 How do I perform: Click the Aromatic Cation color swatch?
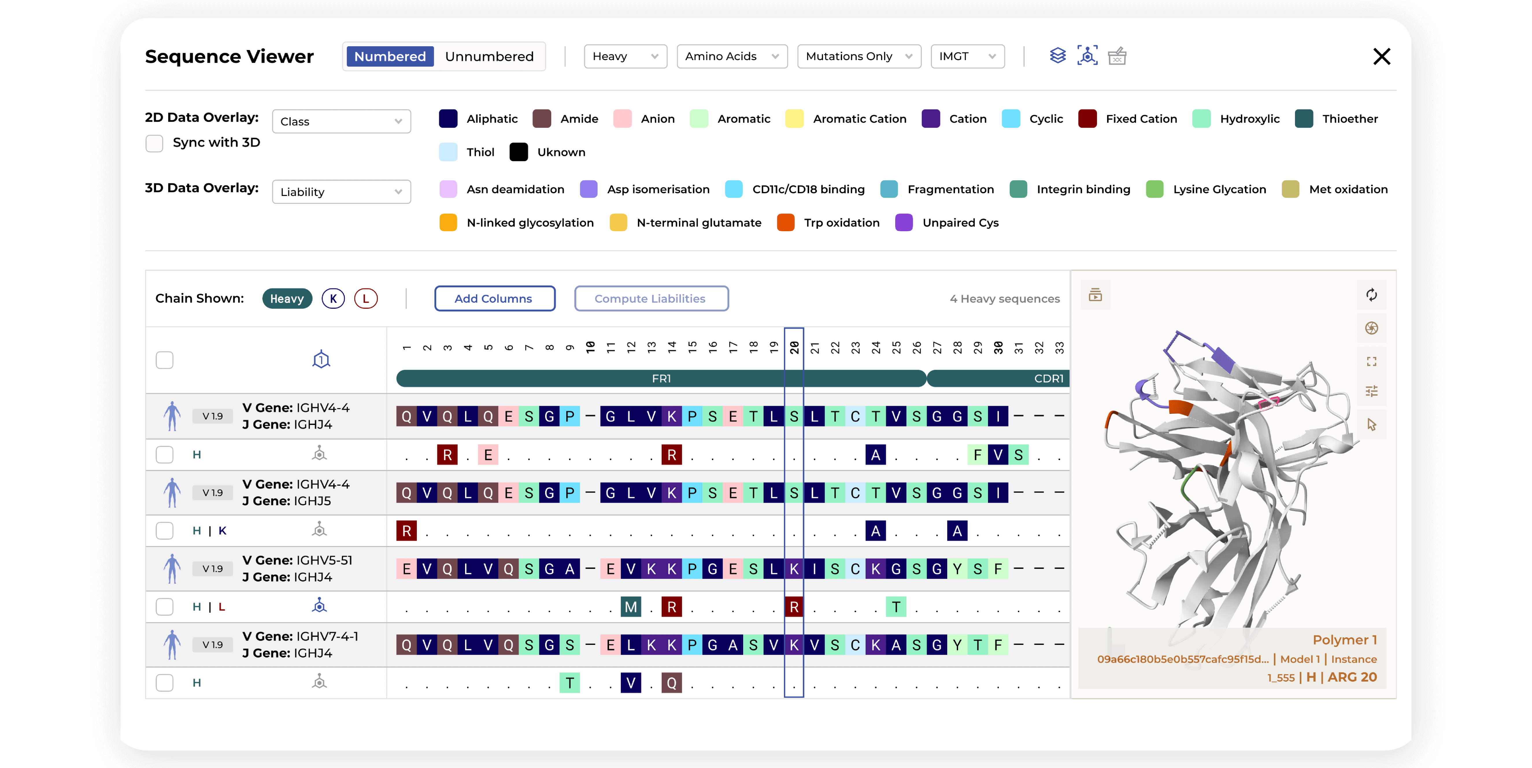click(x=794, y=119)
